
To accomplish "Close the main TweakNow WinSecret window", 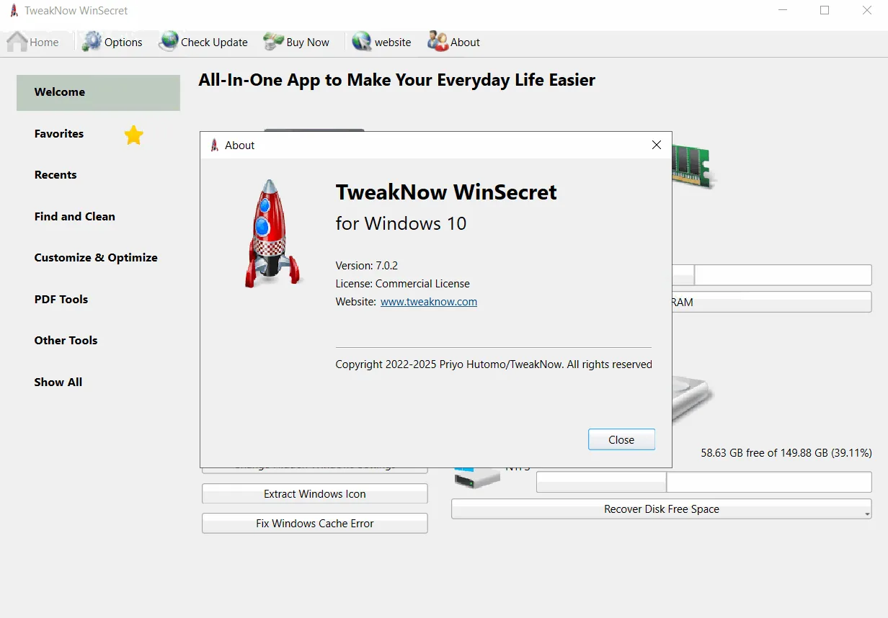I will (x=867, y=11).
